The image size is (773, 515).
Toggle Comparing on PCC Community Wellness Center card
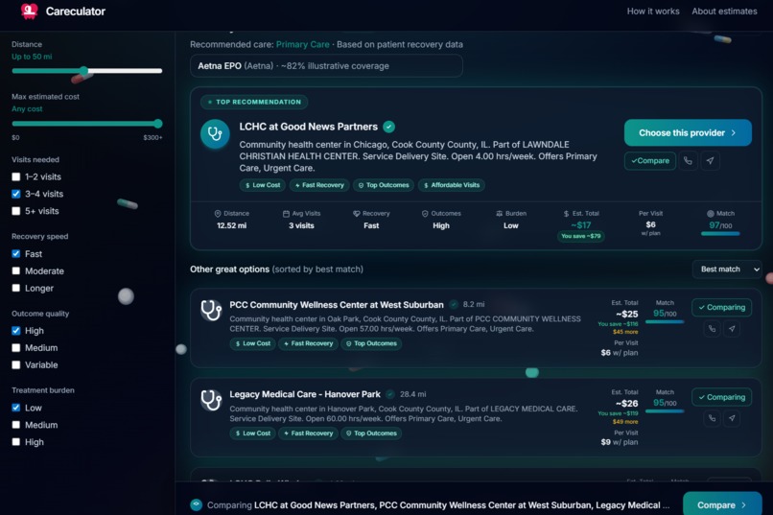[722, 307]
